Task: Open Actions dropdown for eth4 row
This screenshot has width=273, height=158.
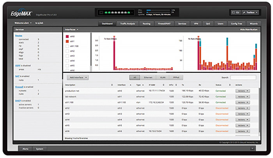Action: [x=243, y=119]
